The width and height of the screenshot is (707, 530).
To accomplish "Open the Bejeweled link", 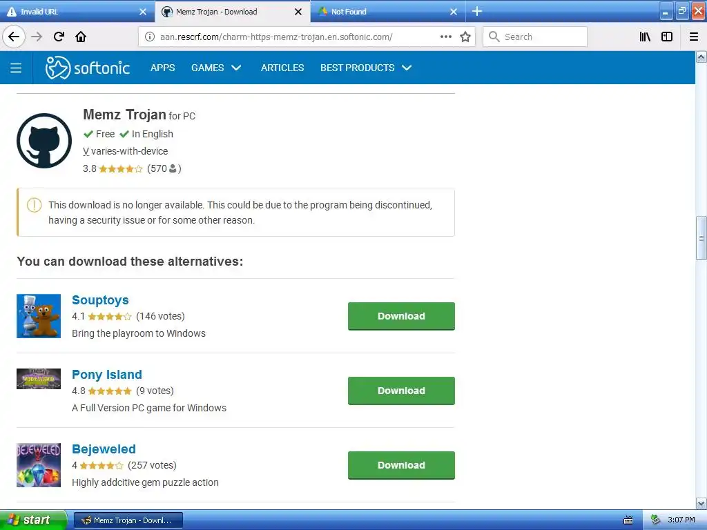I will click(104, 449).
